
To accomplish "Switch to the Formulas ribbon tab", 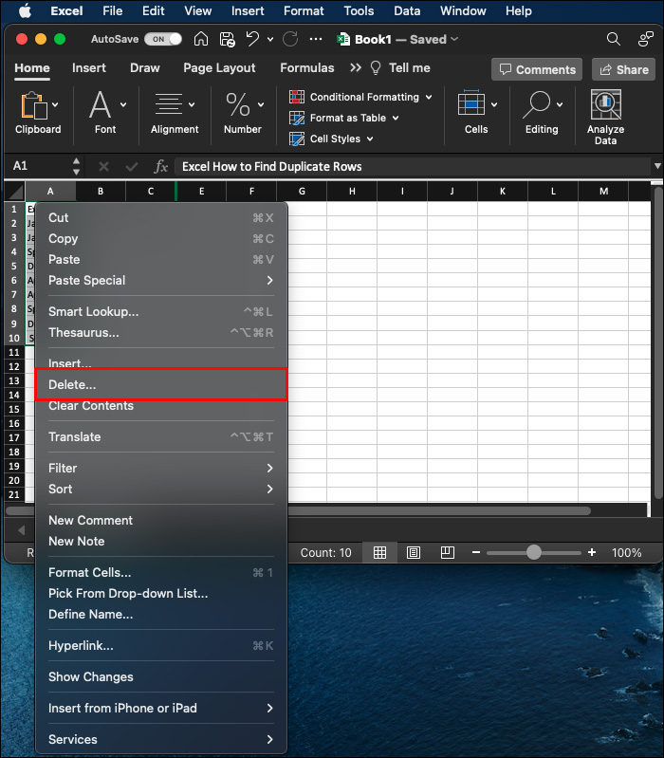I will tap(307, 68).
